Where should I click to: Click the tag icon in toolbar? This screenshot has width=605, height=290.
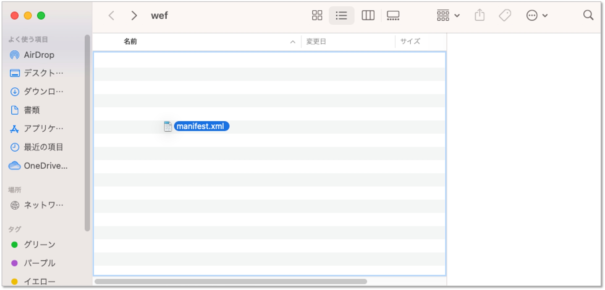pyautogui.click(x=505, y=15)
